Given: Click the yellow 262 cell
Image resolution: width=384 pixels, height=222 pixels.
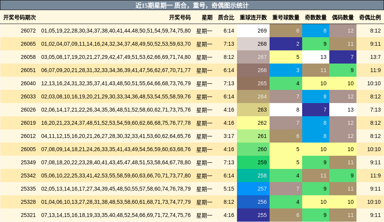Looking at the screenshot, I should click(253, 123).
